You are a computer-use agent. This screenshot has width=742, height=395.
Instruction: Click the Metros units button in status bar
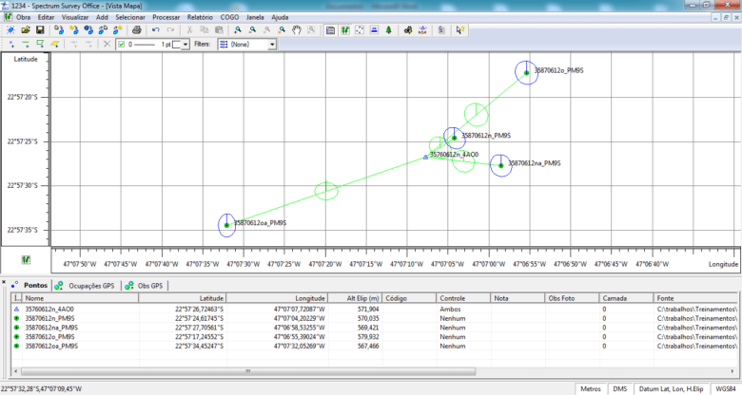pos(591,388)
